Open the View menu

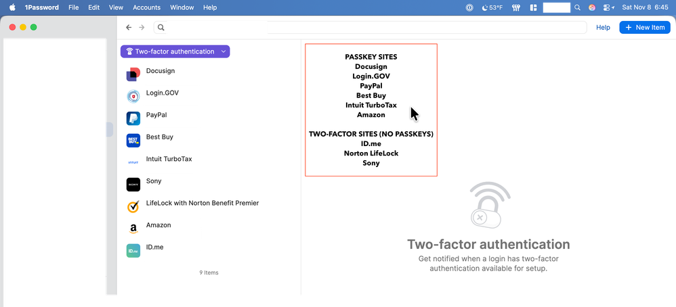(116, 7)
